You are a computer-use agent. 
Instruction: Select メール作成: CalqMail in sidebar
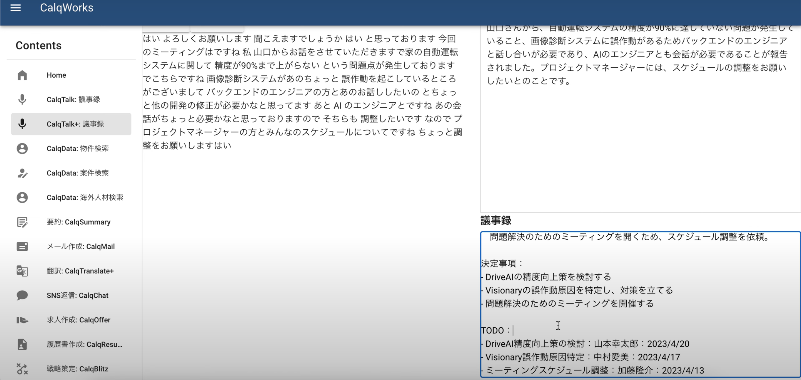point(81,246)
